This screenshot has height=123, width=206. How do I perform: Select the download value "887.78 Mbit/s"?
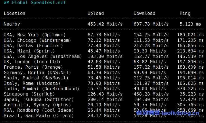click(x=151, y=24)
